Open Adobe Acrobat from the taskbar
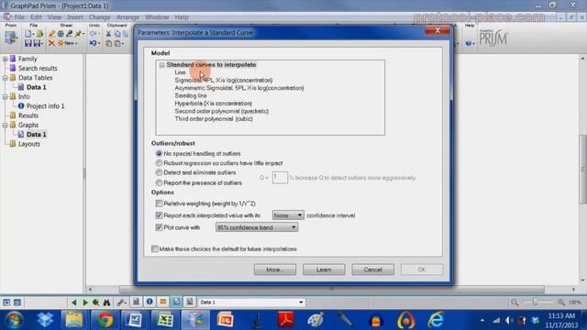This screenshot has width=587, height=330. coord(286,320)
